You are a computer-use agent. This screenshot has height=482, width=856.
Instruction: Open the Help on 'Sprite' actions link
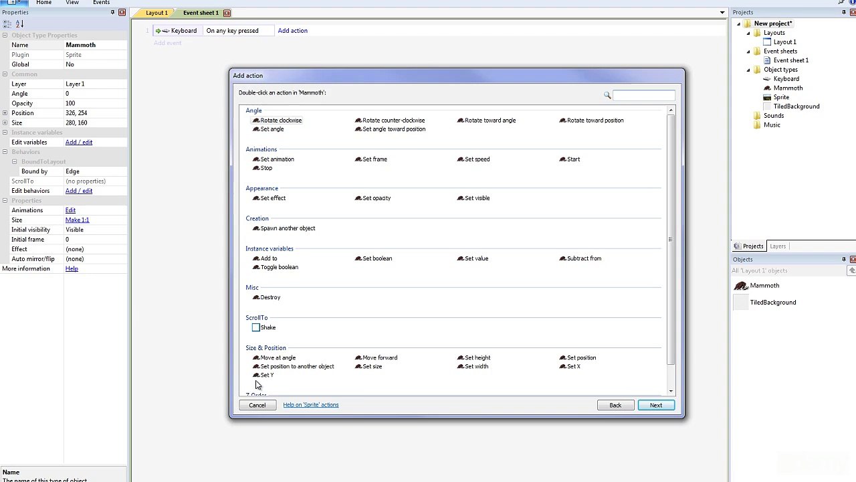310,405
